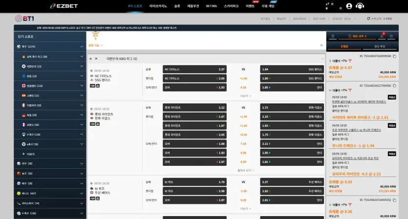Select the orange 야구 sport filter icon
The image size is (408, 219).
click(95, 35)
